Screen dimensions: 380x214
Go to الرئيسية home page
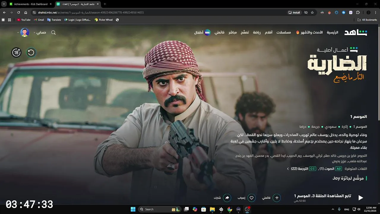click(332, 32)
